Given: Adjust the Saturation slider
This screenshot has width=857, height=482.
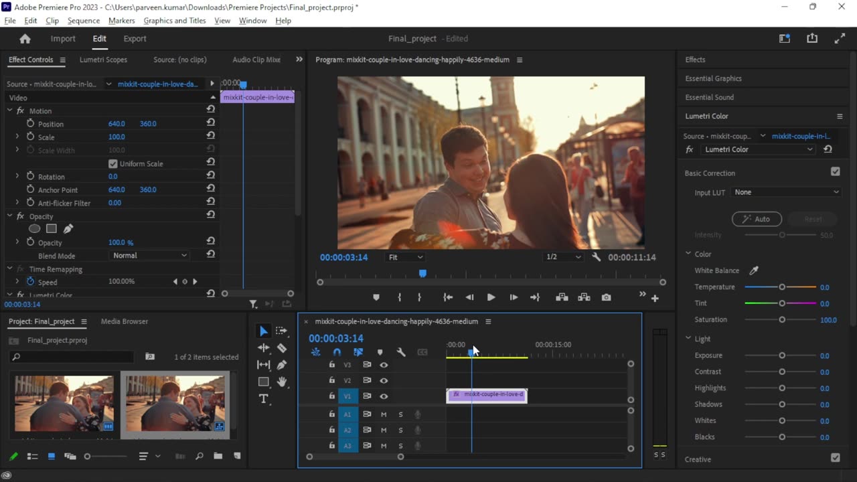Looking at the screenshot, I should click(x=781, y=320).
